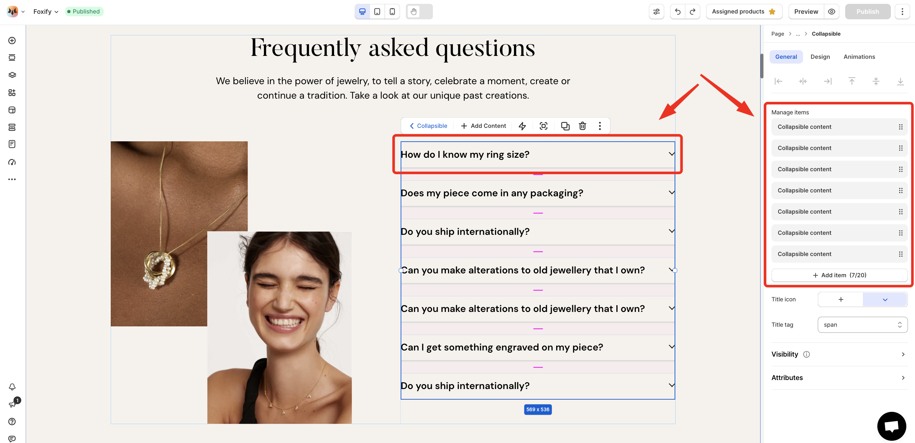Click the Preview button
The width and height of the screenshot is (915, 443).
[806, 12]
